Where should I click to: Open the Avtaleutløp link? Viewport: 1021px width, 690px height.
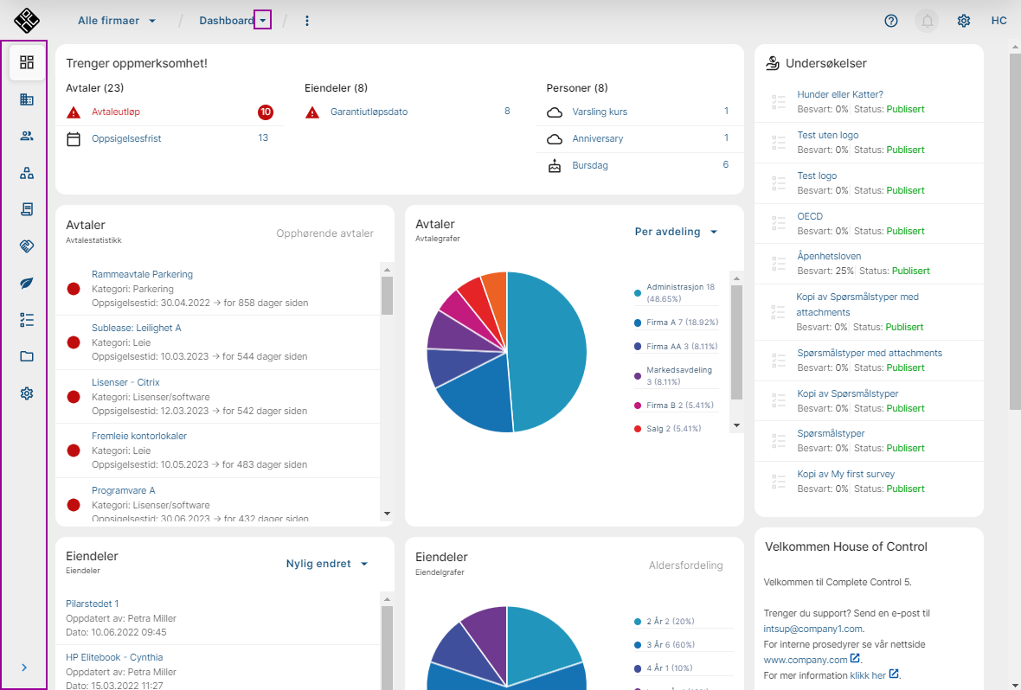pos(116,112)
